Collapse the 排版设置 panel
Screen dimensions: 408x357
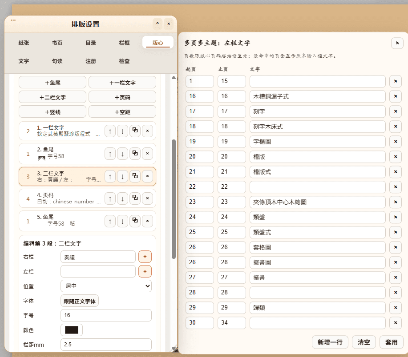coord(158,24)
